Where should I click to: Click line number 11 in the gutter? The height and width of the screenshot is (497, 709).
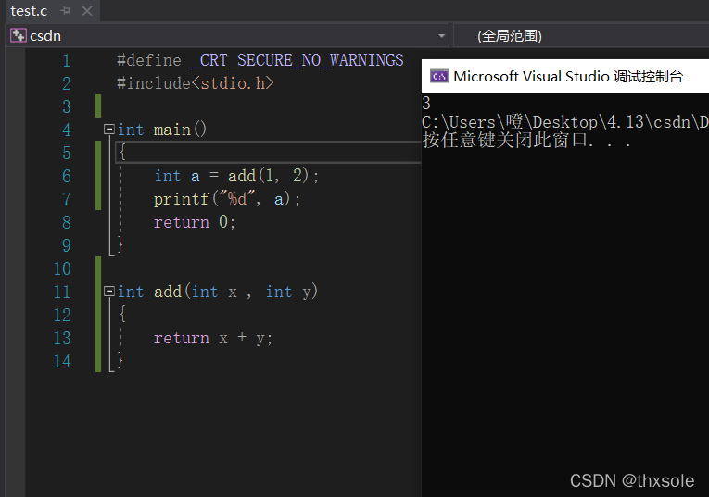tap(62, 292)
